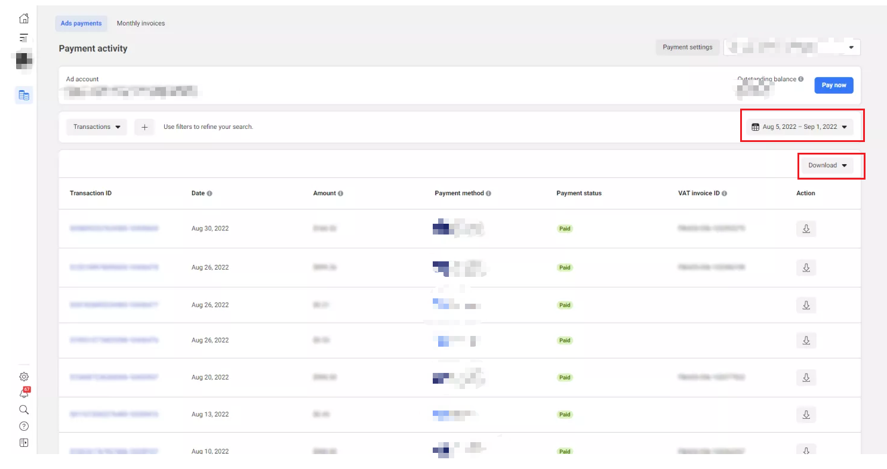
Task: Open the Billing coins icon in the sidebar
Action: click(x=24, y=95)
